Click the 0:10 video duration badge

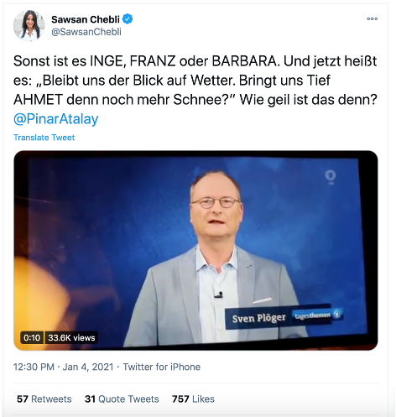pos(32,337)
